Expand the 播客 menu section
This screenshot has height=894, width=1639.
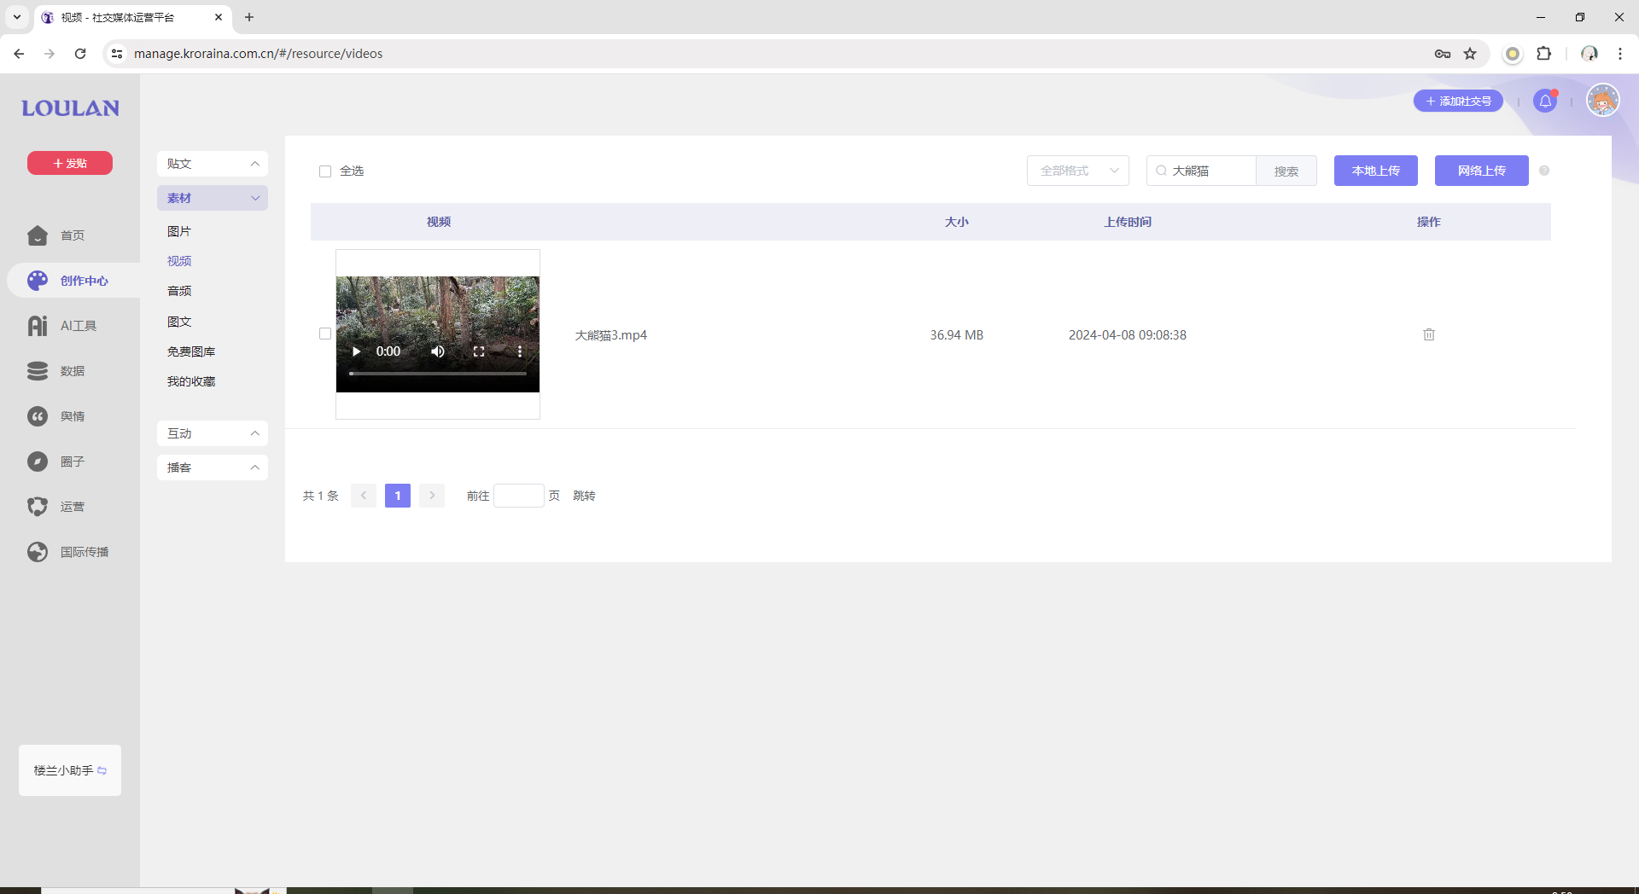213,467
